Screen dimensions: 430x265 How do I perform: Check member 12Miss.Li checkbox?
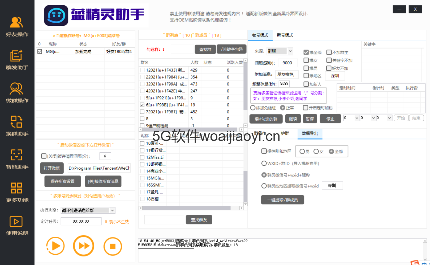(142, 157)
